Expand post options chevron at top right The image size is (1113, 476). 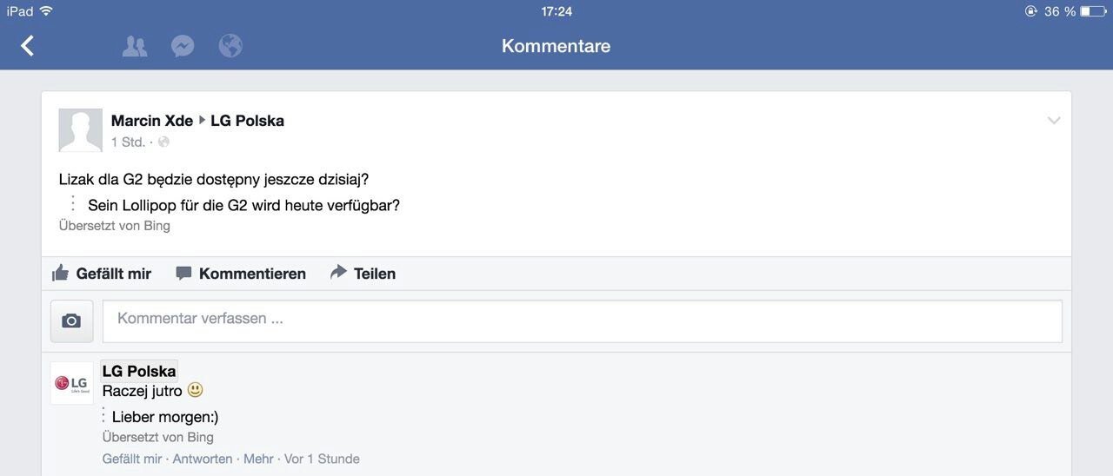(1054, 121)
